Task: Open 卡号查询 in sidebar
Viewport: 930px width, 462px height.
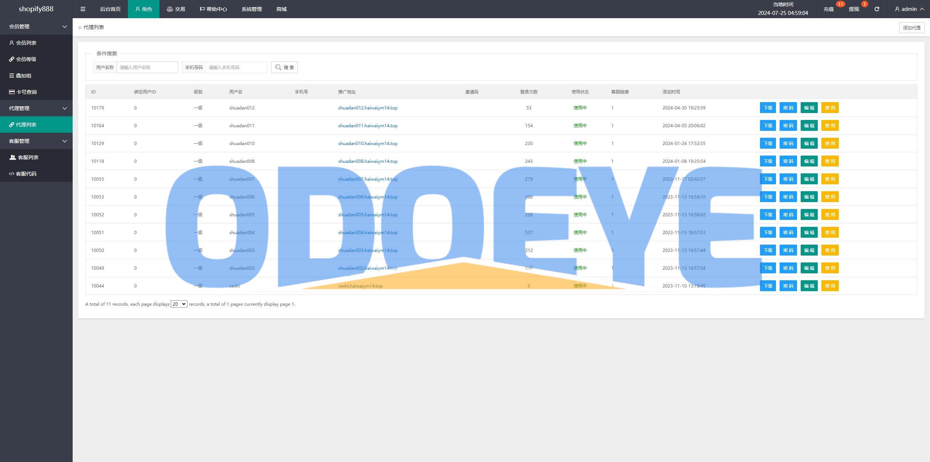Action: (36, 92)
